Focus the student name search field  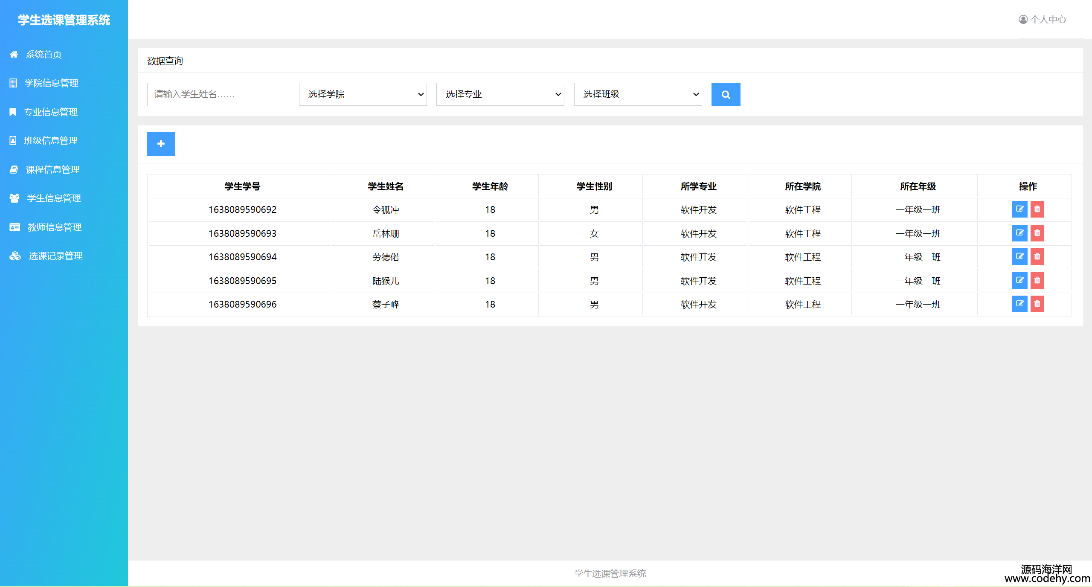[218, 94]
